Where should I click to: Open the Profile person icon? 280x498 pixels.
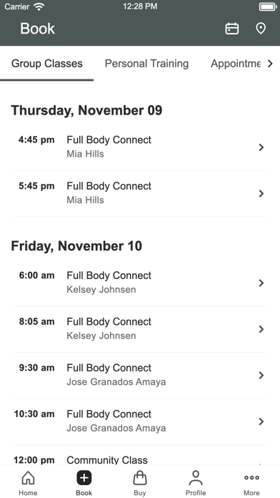click(196, 478)
